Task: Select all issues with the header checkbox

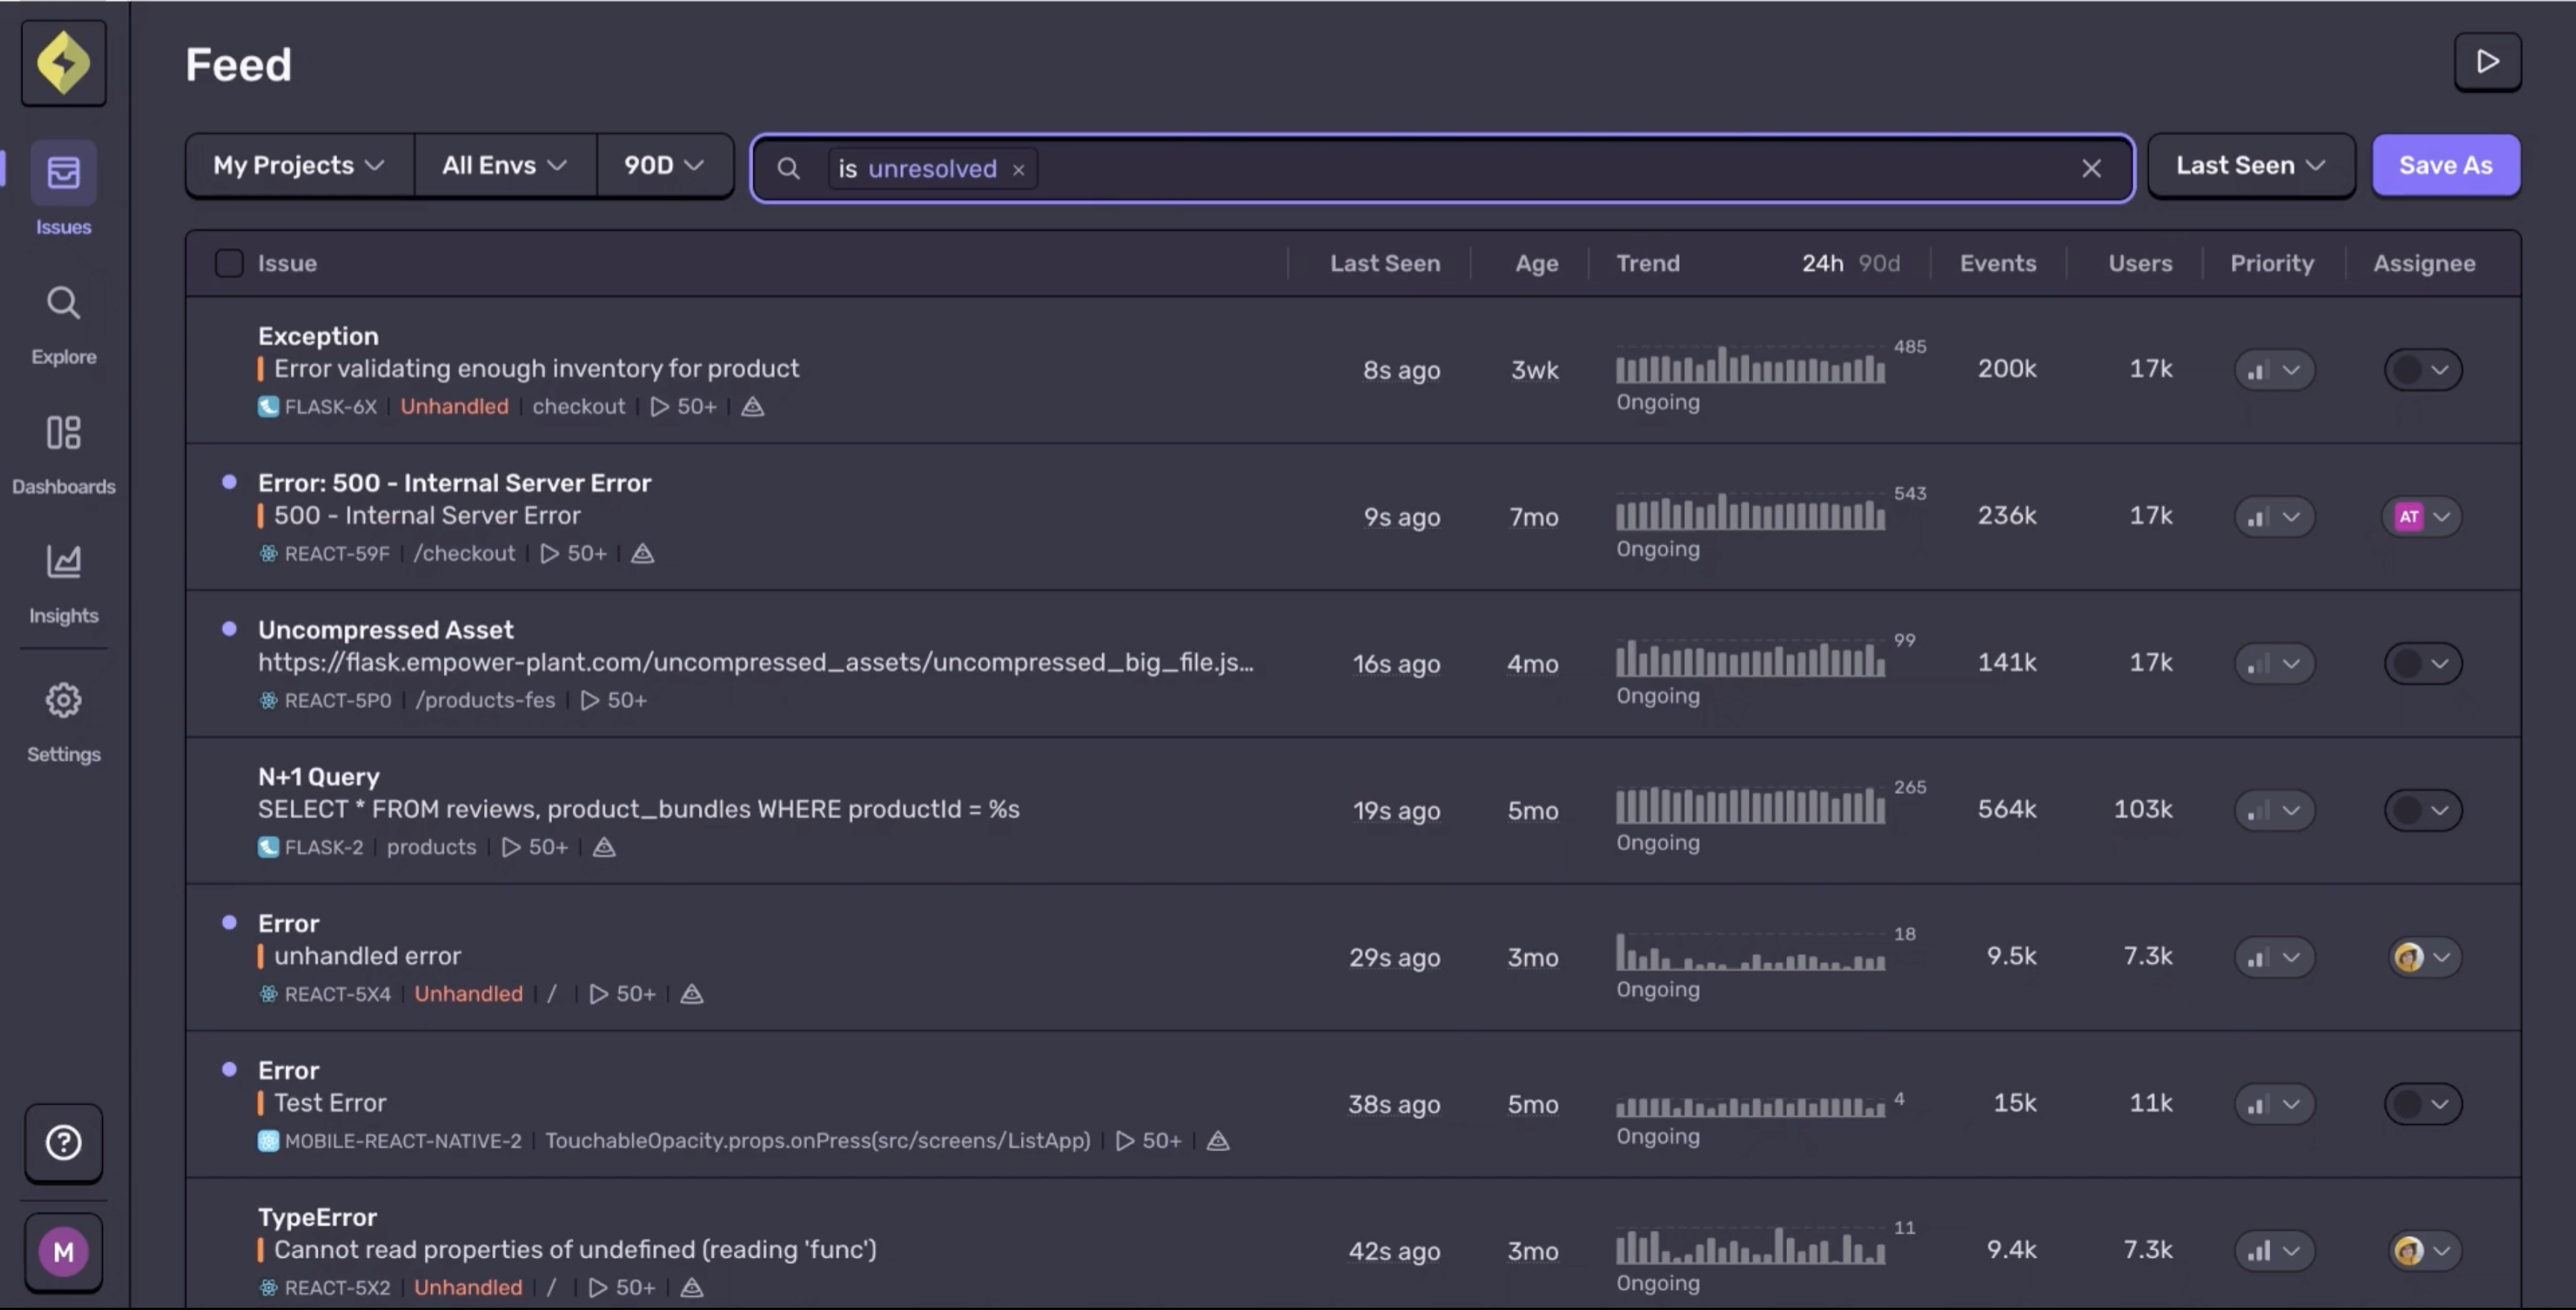Action: point(228,262)
